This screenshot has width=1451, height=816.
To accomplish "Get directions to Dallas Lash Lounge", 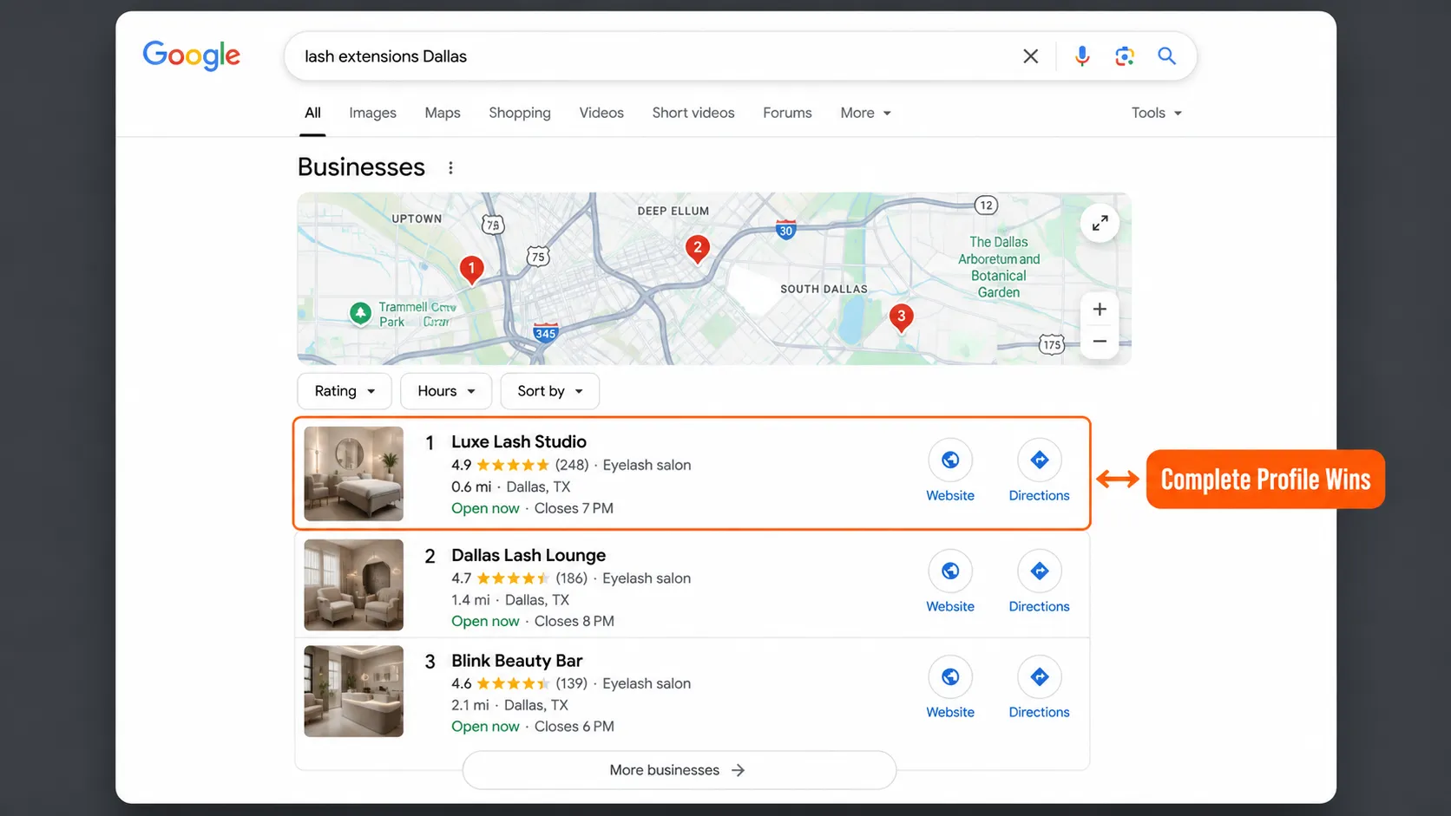I will (x=1039, y=583).
